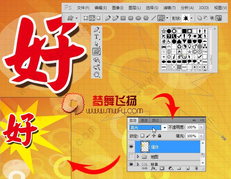This screenshot has height=179, width=231.
Task: Choose the Rectangle shape tool in options bar
Action: tap(123, 18)
